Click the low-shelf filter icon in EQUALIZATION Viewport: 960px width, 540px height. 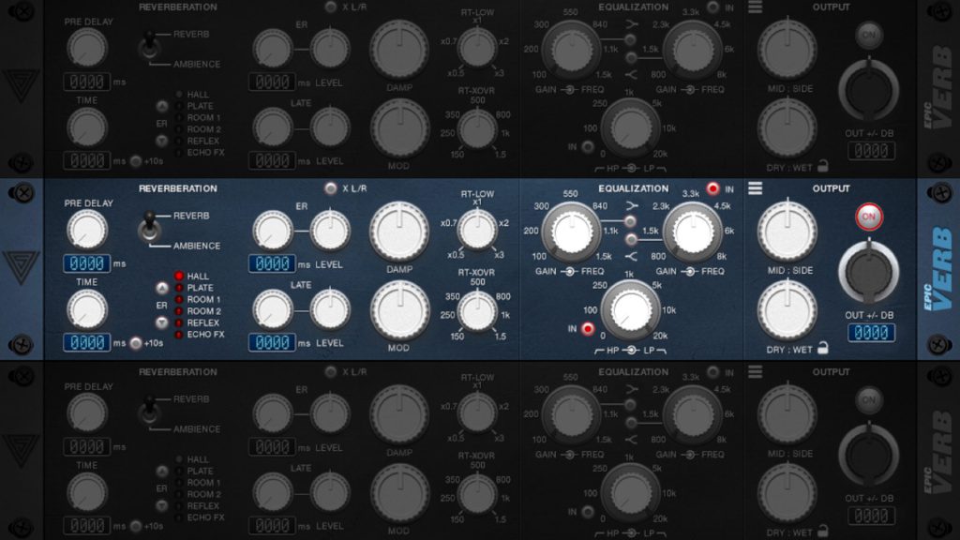[x=632, y=255]
